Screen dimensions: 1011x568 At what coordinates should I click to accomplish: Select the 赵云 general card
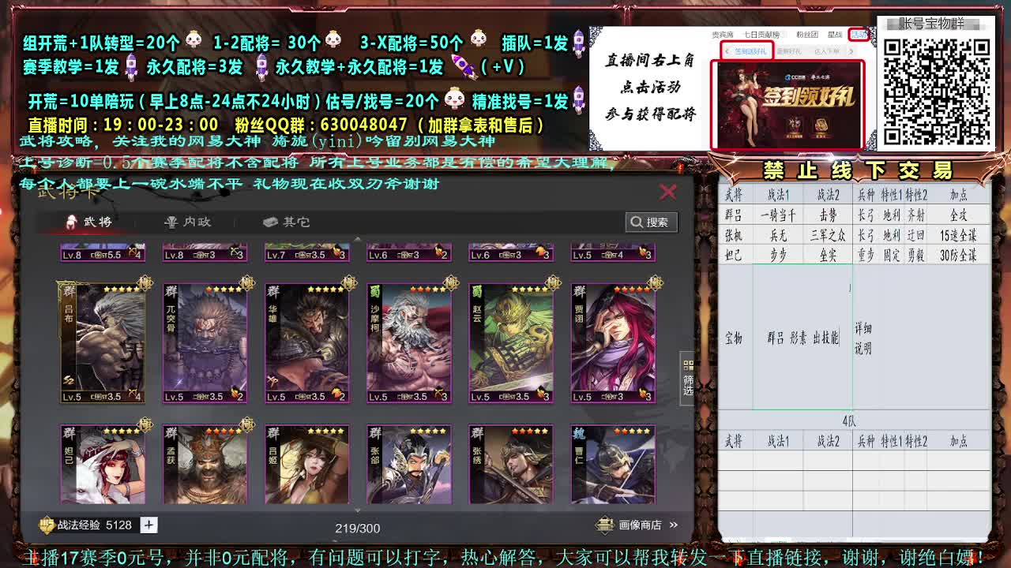coord(510,343)
